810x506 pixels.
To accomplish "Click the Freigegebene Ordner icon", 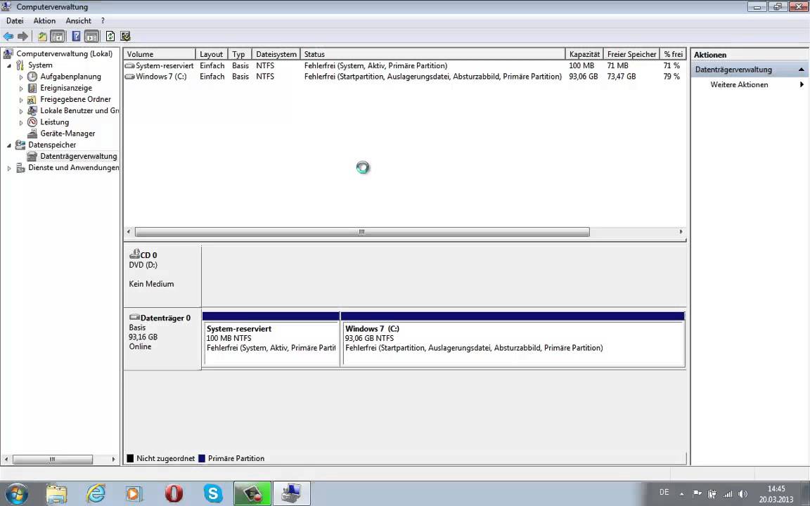I will coord(32,99).
